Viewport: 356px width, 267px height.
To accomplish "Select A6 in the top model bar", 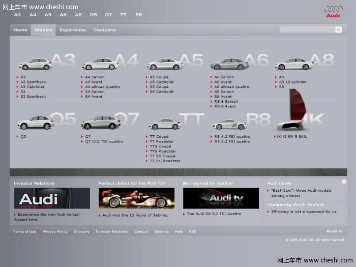I will (x=63, y=15).
